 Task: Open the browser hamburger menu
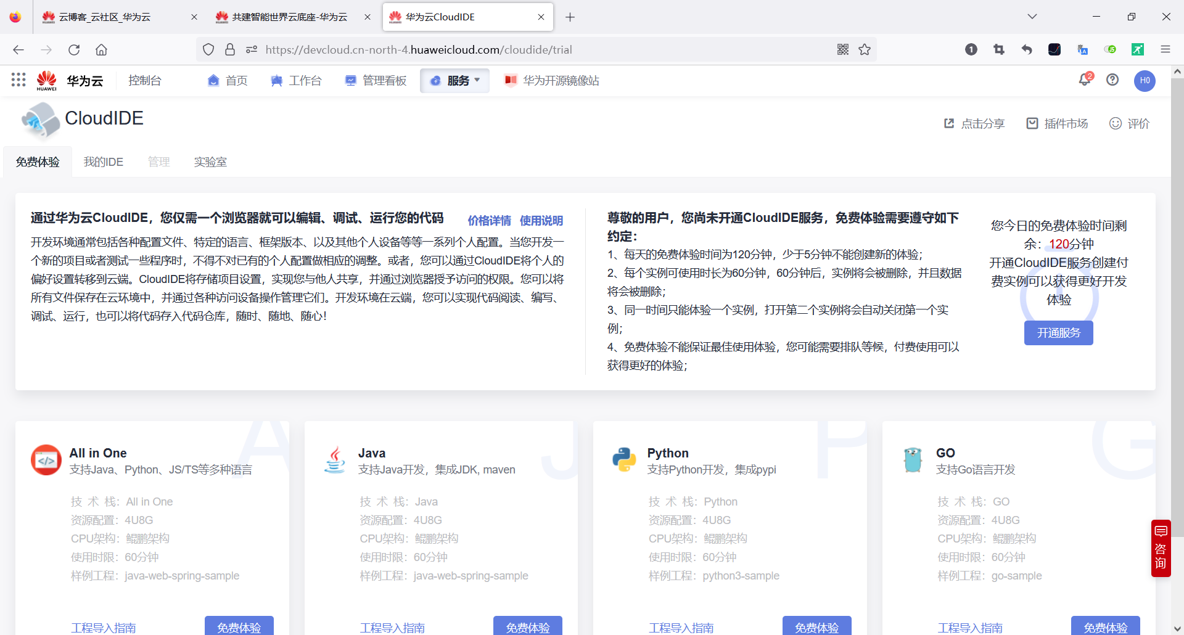coord(1165,49)
